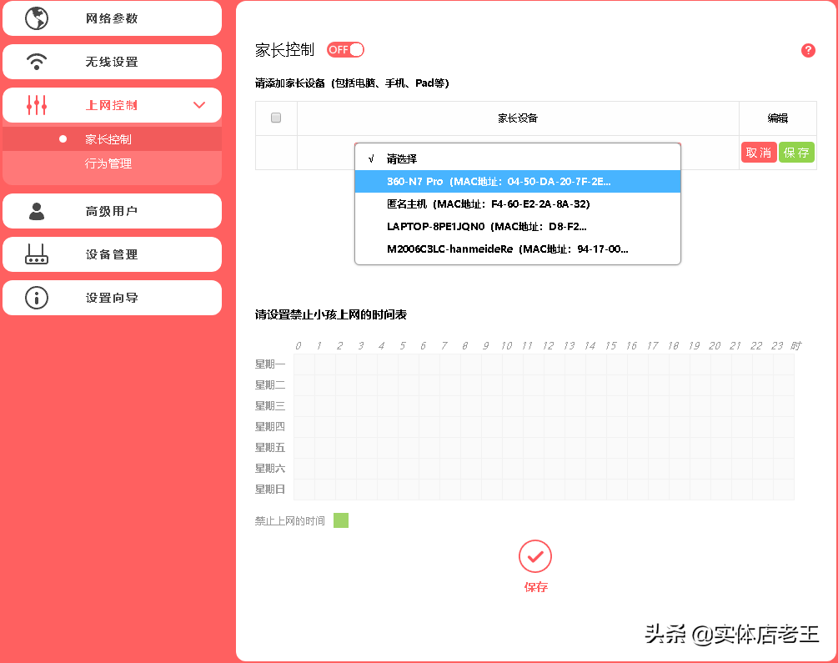Screen dimensions: 838x663
Task: Click the globe icon beside 网络参数
Action: (36, 18)
